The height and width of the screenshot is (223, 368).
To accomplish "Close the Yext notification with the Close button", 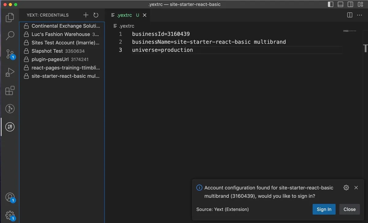I will pos(349,209).
